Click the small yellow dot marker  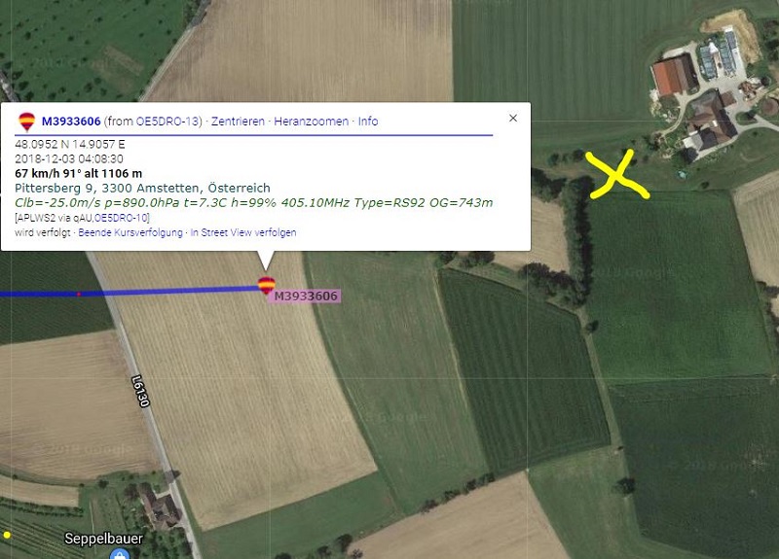[x=7, y=535]
